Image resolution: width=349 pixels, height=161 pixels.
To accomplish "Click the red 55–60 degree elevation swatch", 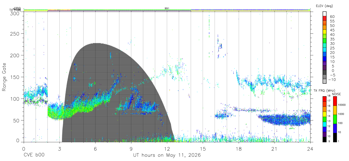I will click(x=325, y=19).
